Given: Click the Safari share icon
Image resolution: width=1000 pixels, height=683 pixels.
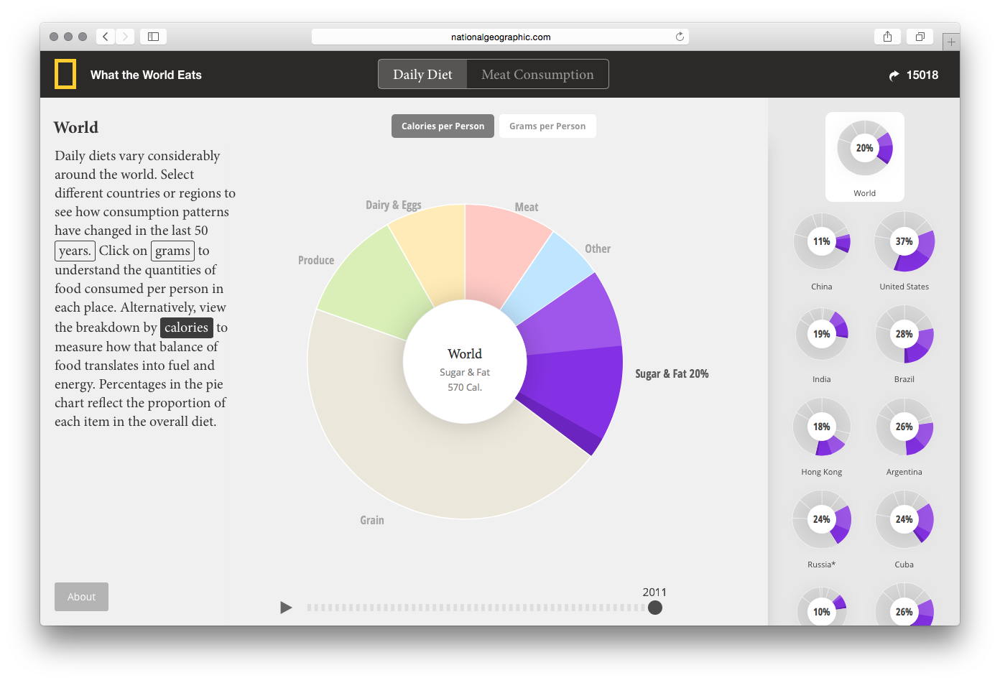Looking at the screenshot, I should tap(887, 37).
